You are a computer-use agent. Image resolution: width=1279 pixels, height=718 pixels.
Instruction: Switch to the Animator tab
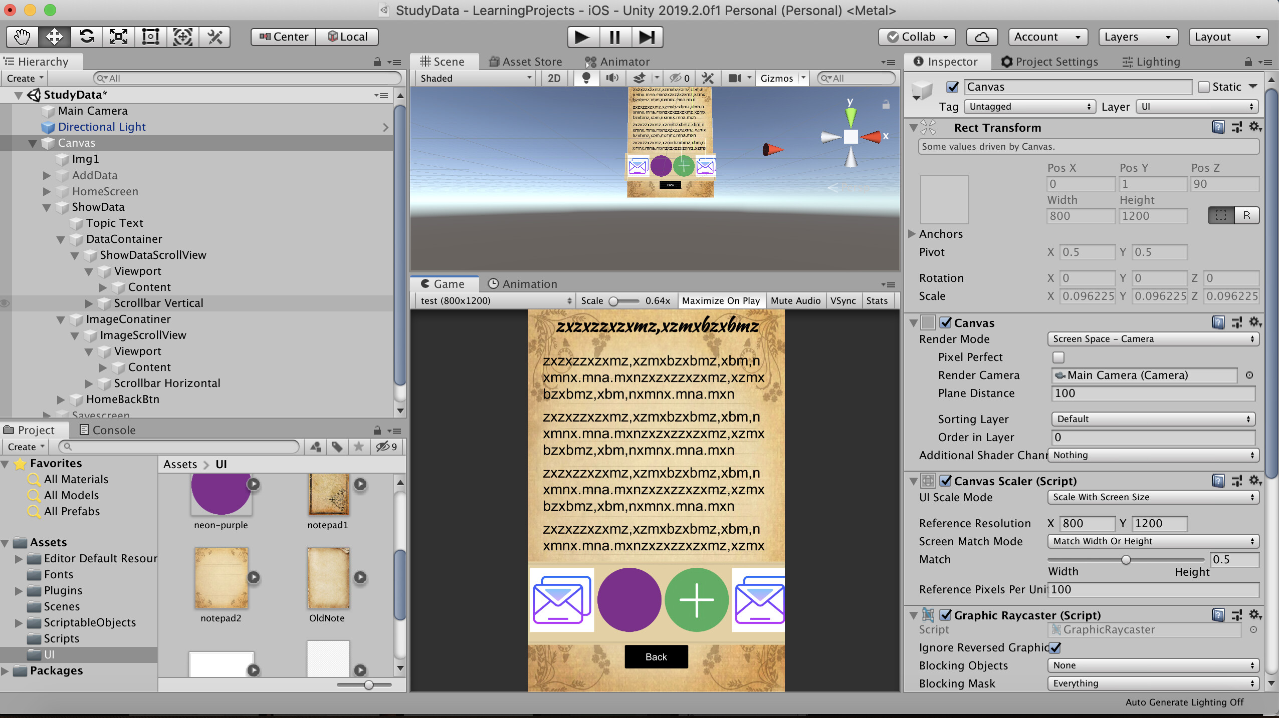pos(617,62)
